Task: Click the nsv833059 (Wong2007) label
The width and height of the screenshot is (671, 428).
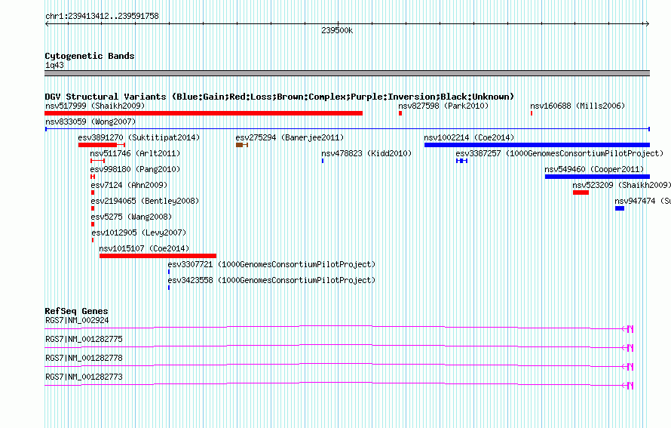Action: pos(90,122)
